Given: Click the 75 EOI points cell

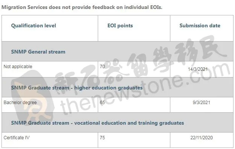Looking at the screenshot, I should (x=102, y=138).
